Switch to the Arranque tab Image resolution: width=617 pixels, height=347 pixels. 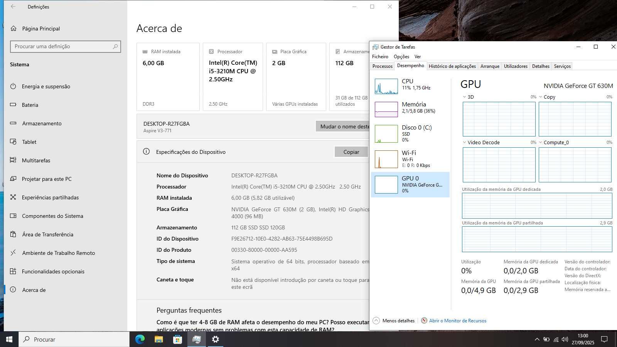coord(490,66)
